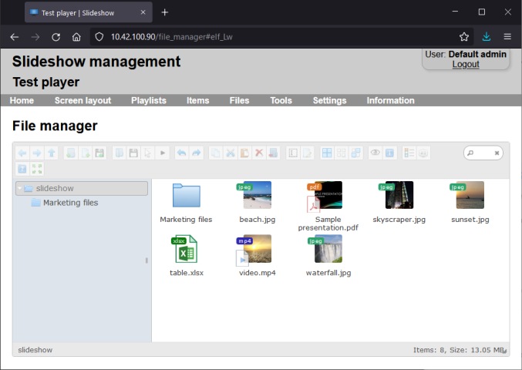Image resolution: width=522 pixels, height=370 pixels.
Task: Click the Up to parent folder arrow
Action: coord(52,153)
